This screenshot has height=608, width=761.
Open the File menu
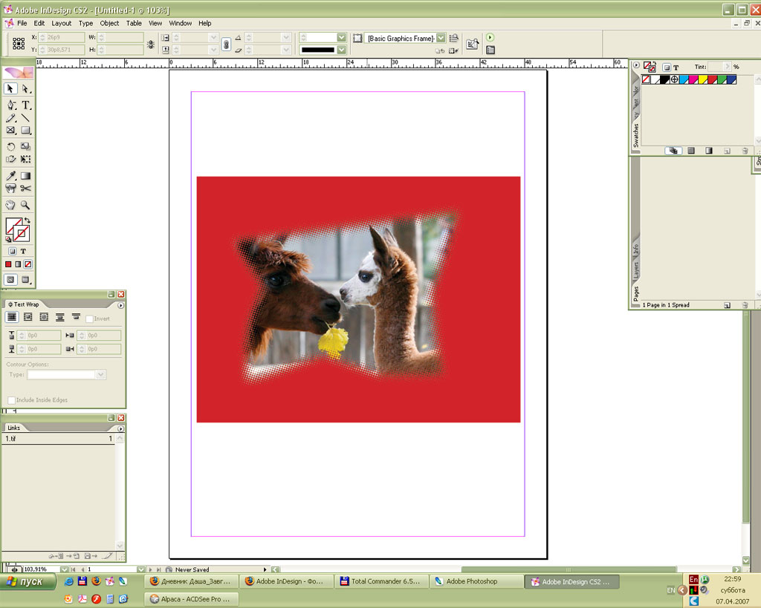point(22,23)
